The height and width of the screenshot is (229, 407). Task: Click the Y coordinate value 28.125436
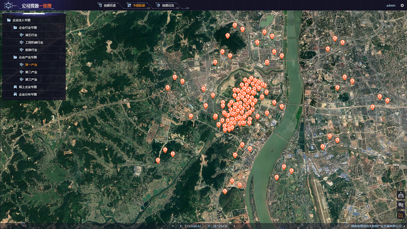(x=220, y=226)
